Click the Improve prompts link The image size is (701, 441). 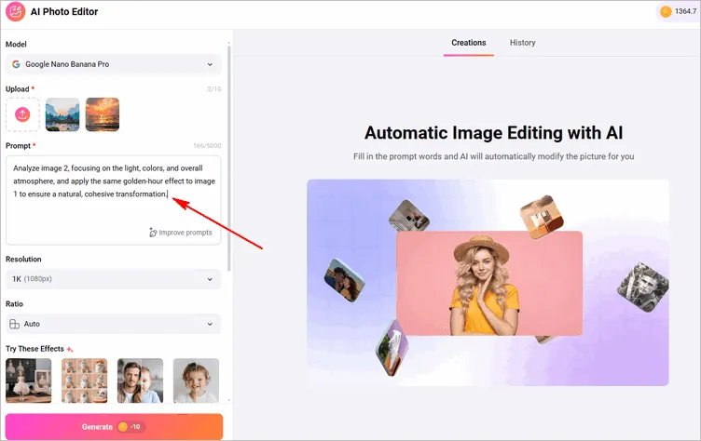181,233
